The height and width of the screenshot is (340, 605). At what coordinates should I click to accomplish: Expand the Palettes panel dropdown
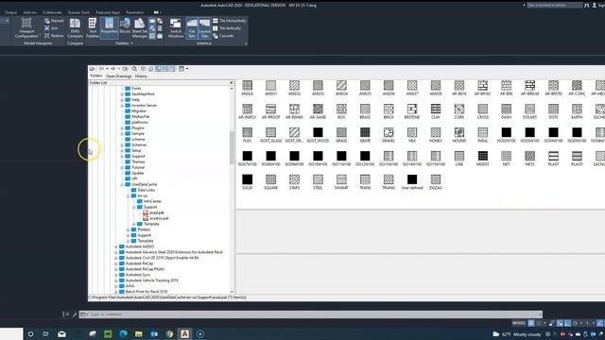click(124, 43)
